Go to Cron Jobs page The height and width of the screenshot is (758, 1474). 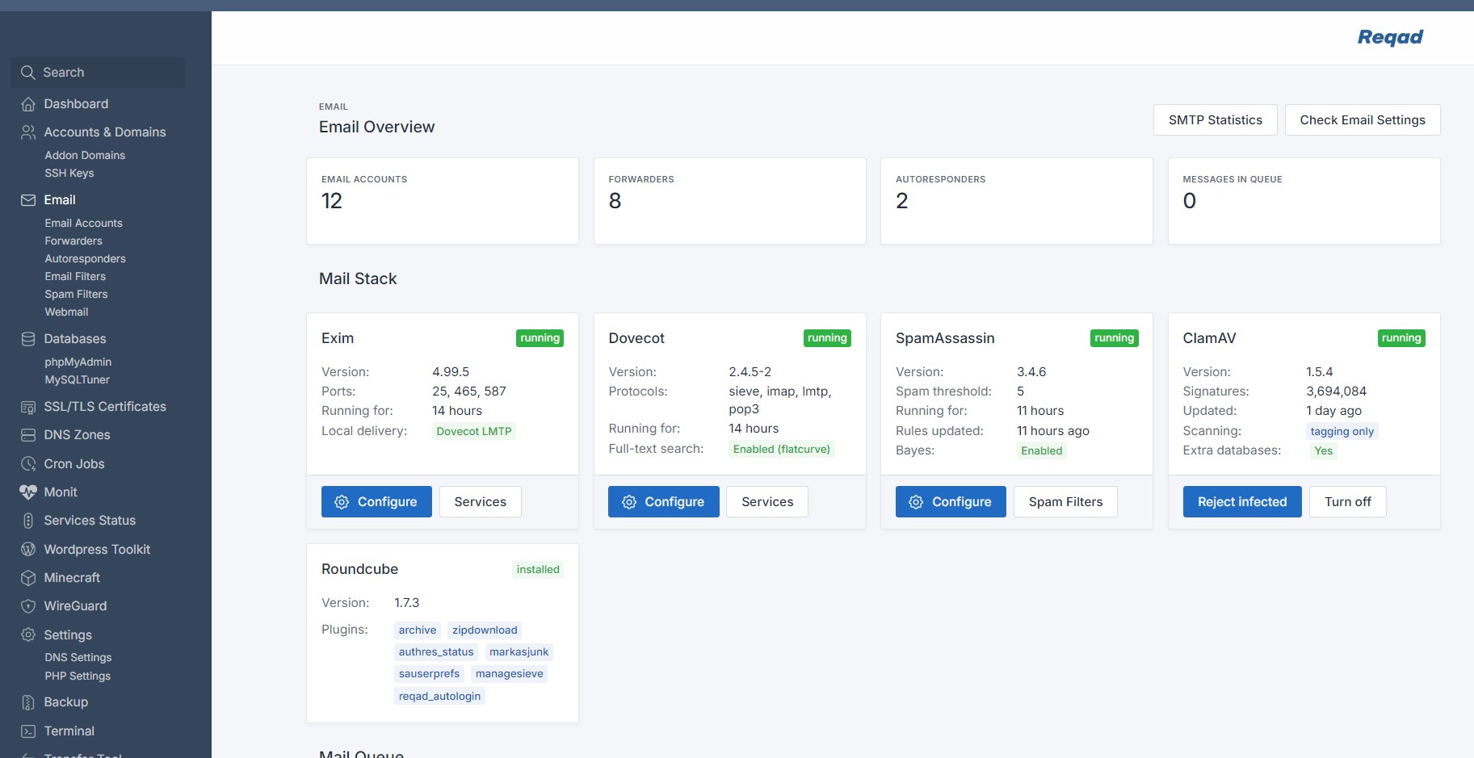(x=74, y=464)
